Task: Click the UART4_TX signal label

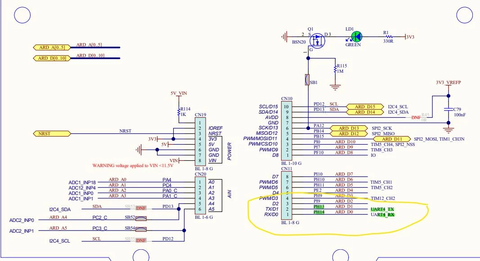Action: 382,209
